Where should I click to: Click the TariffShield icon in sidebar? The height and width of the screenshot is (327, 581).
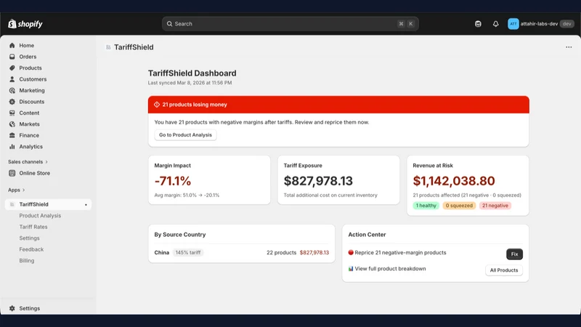click(12, 204)
